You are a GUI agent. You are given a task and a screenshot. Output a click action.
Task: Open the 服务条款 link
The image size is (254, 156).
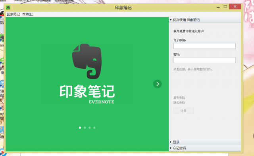[179, 98]
